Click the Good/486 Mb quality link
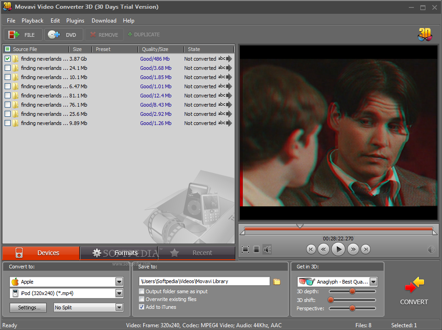 coord(155,59)
